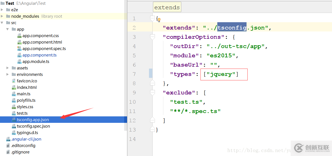Click the typings.d.ts file icon
This screenshot has width=332, height=156.
click(14, 133)
